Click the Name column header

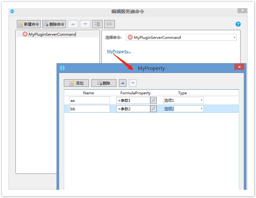click(89, 93)
